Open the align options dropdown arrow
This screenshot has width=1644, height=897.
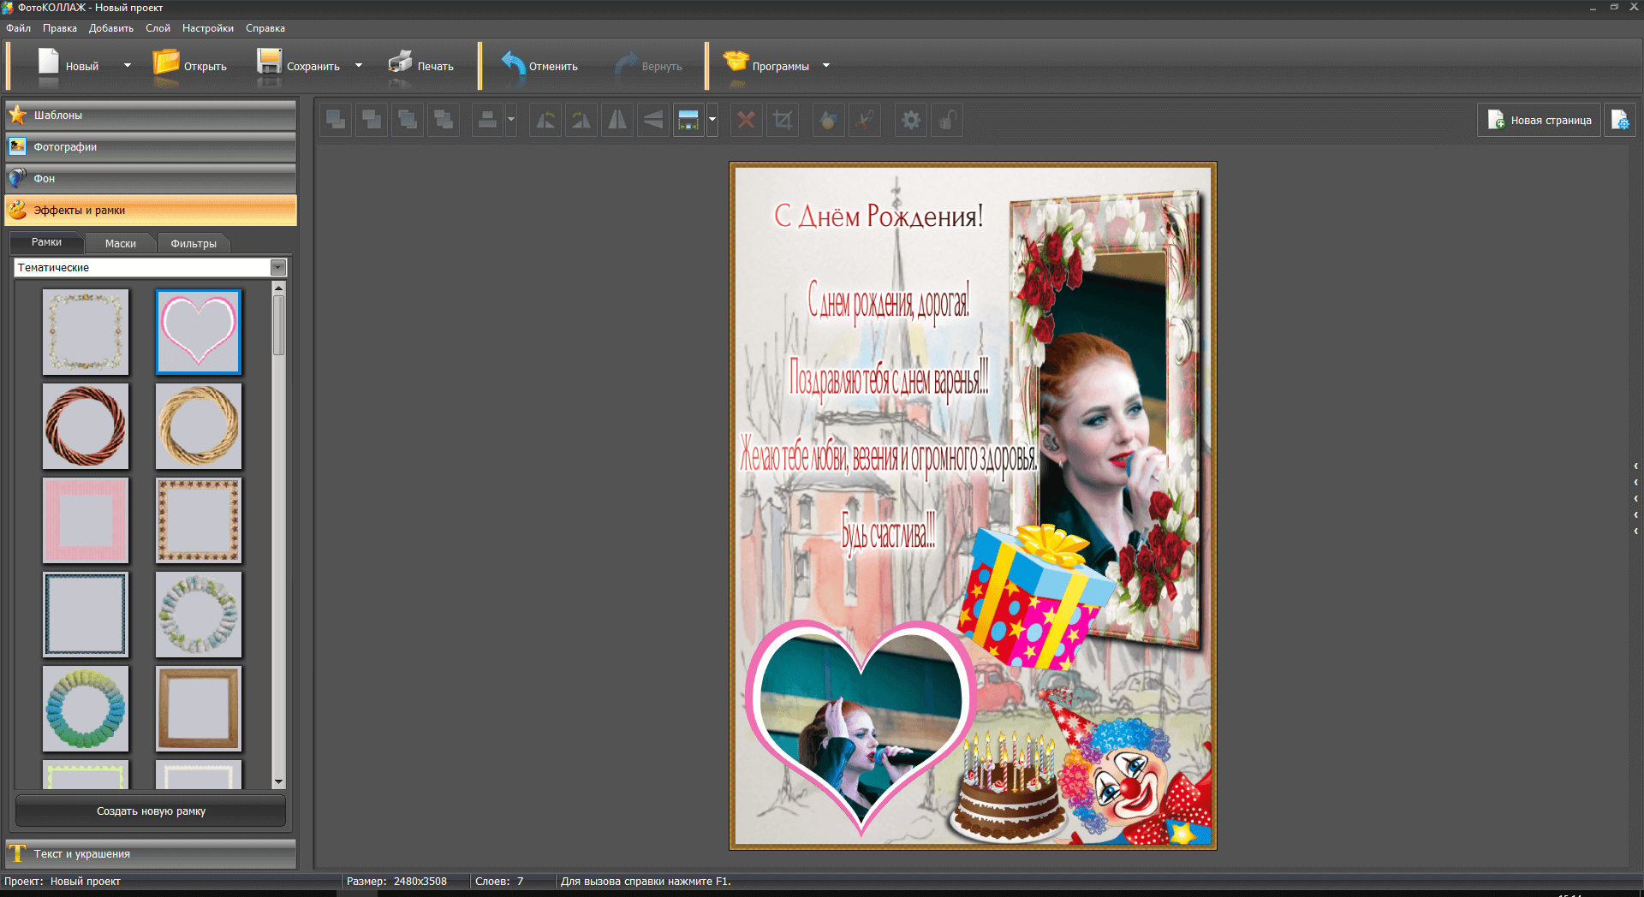click(x=511, y=120)
